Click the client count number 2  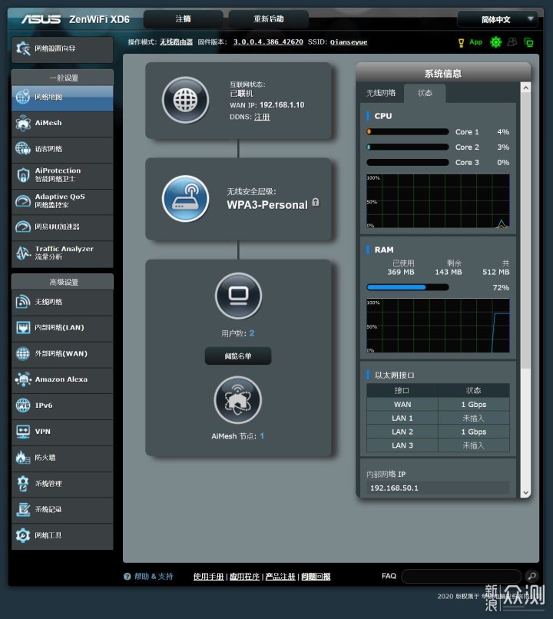[252, 333]
